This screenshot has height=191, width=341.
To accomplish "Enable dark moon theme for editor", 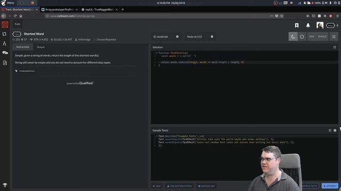I will (293, 37).
